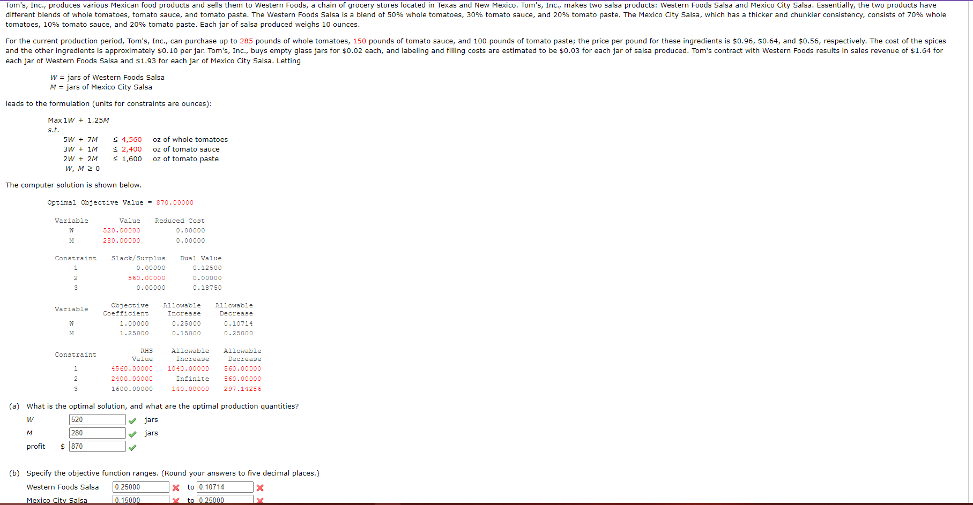Click objective coefficient 1.00000 in the W row

click(134, 324)
